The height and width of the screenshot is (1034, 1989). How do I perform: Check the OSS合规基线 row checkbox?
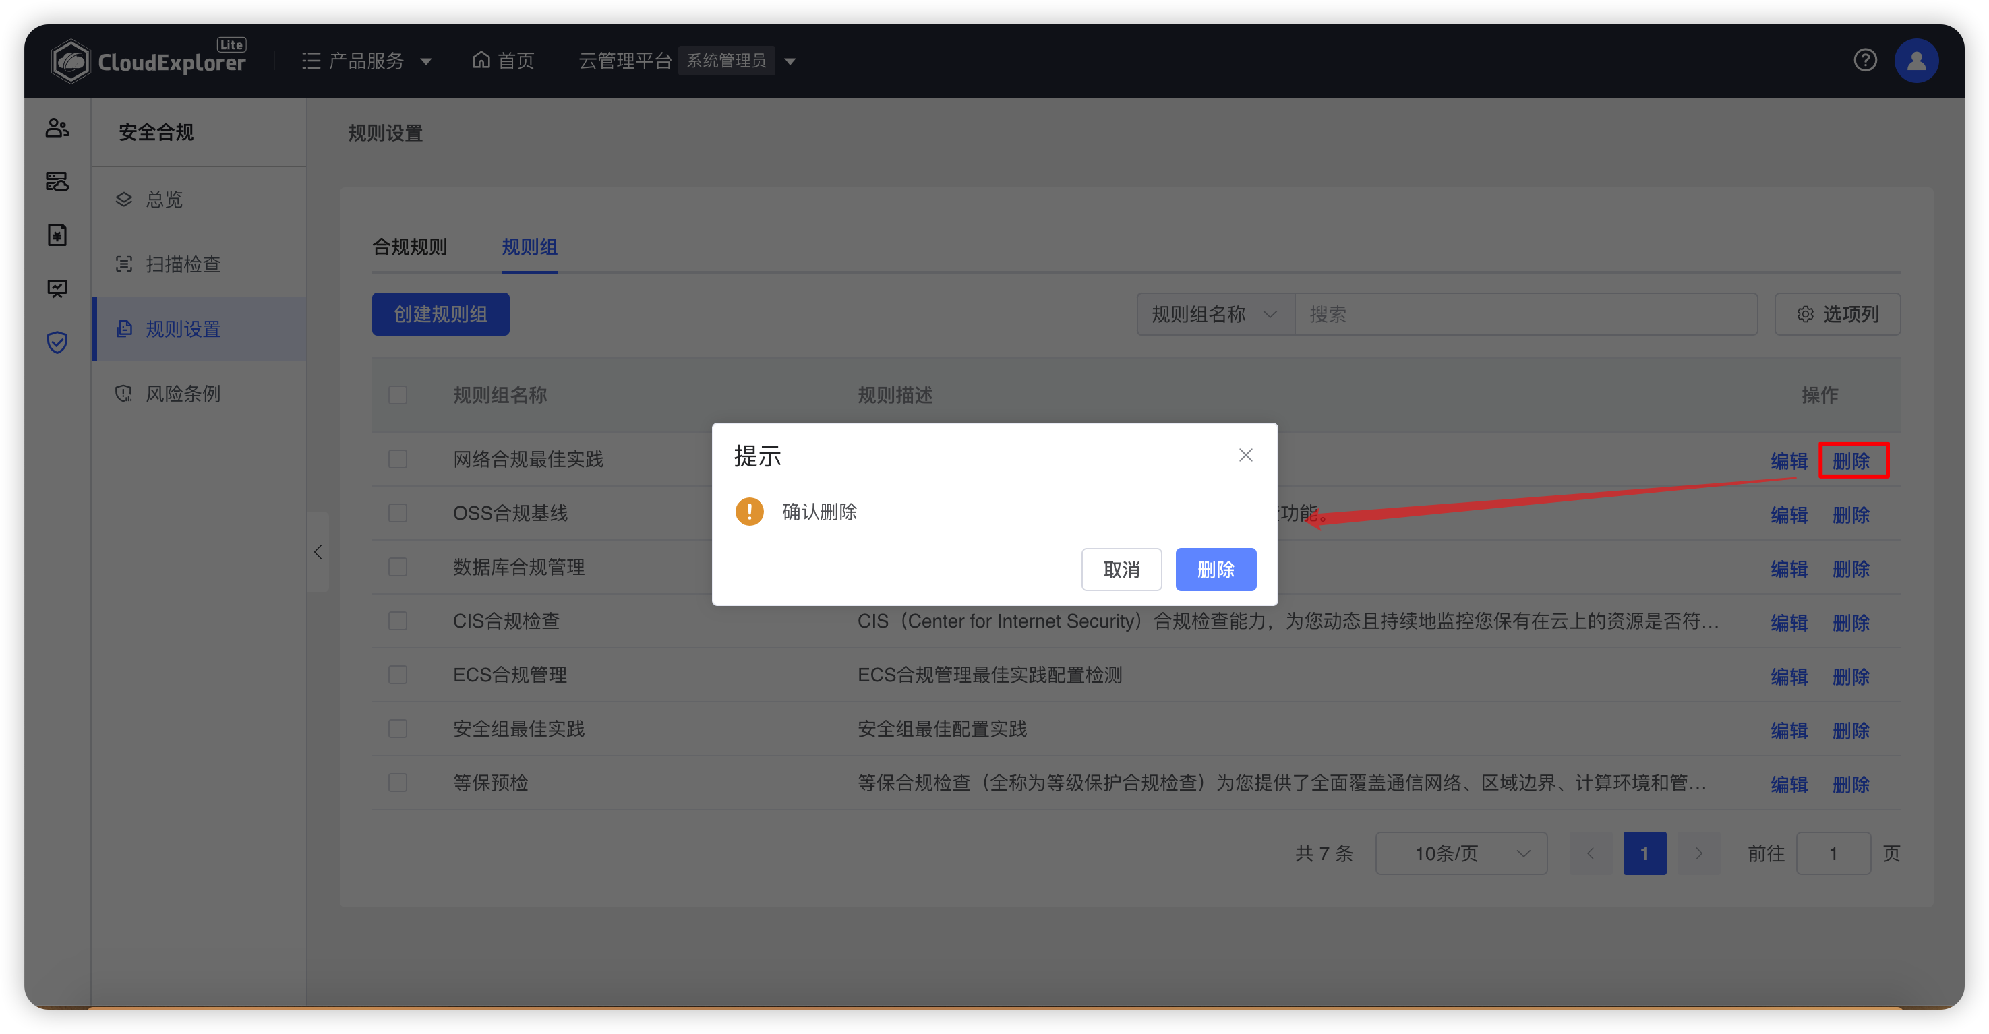click(398, 513)
